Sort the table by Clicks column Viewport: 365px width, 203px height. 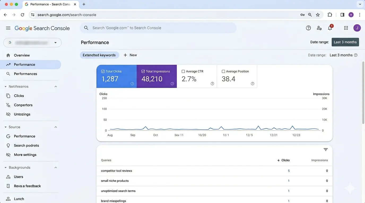(283, 160)
